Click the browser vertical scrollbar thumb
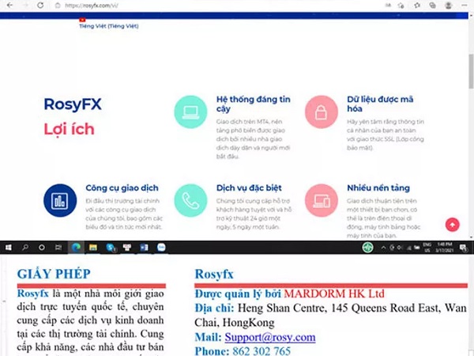The width and height of the screenshot is (474, 356). point(471,70)
